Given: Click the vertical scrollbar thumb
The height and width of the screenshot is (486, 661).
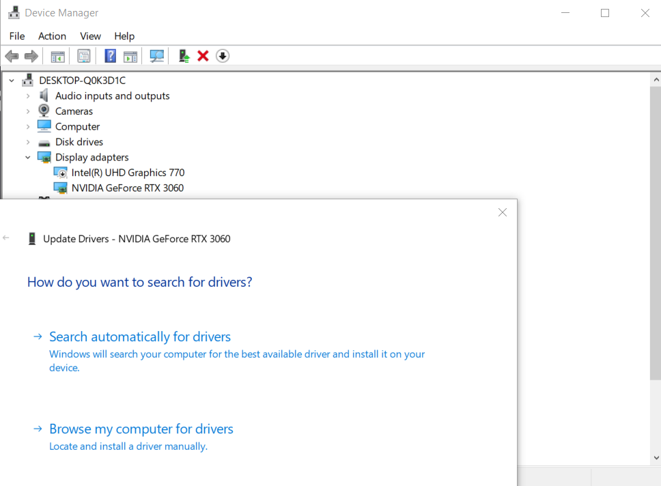Looking at the screenshot, I should (656, 233).
